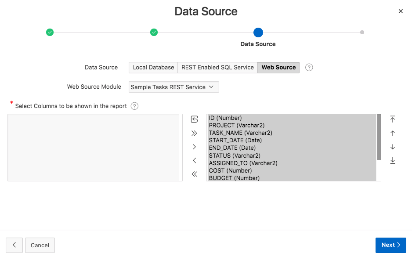Select the Web Source option
Image resolution: width=412 pixels, height=260 pixels.
pos(278,68)
